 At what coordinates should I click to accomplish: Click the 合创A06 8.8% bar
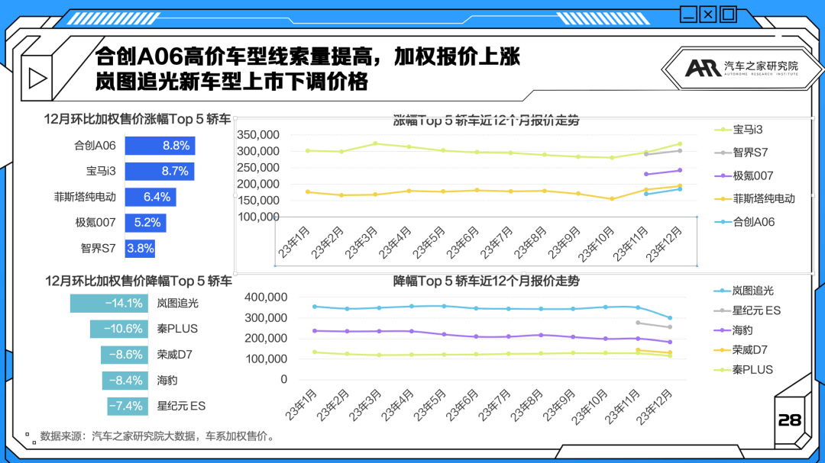pos(160,146)
